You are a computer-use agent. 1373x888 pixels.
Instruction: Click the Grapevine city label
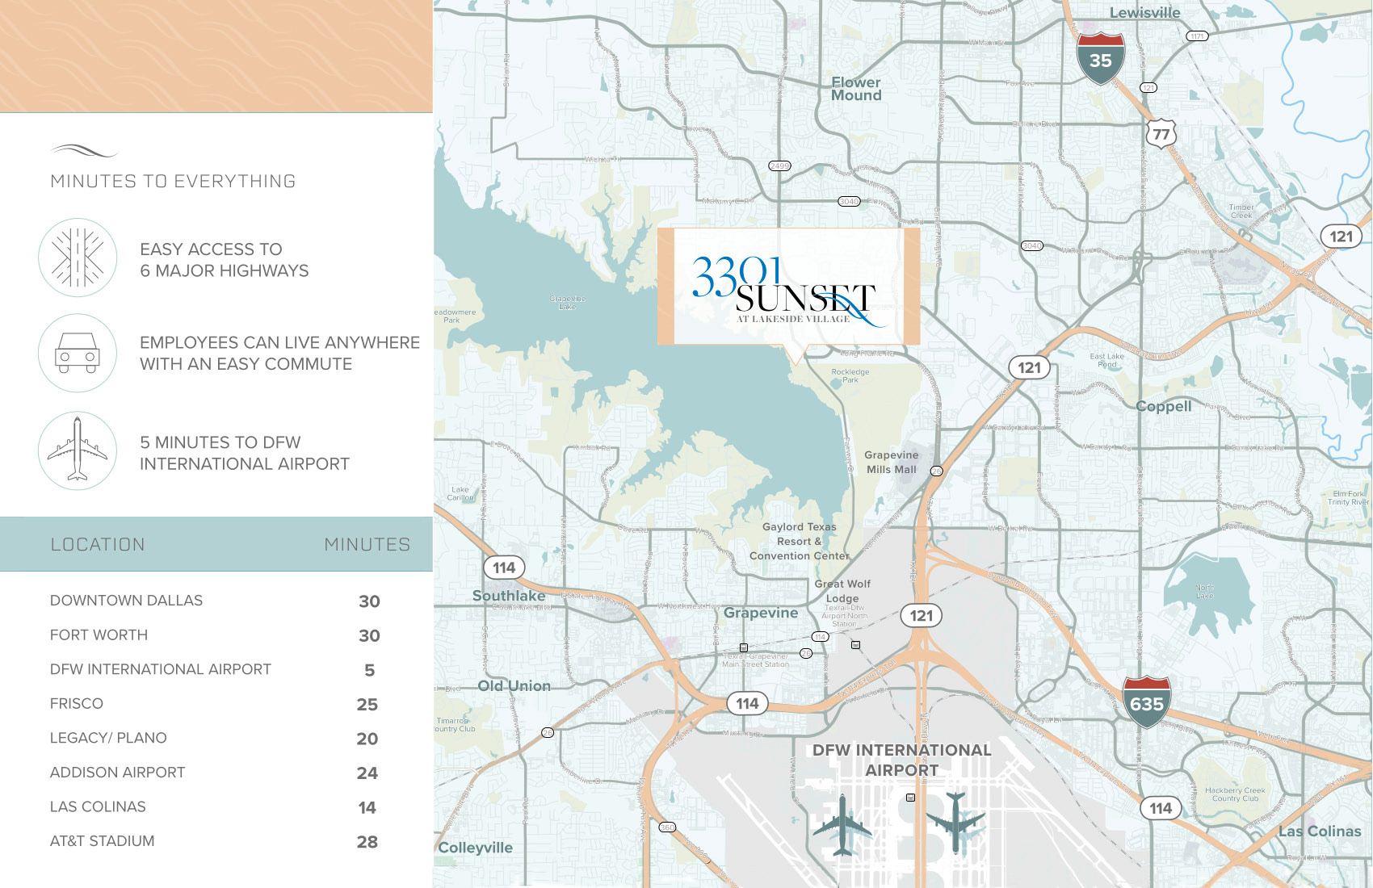pos(761,613)
